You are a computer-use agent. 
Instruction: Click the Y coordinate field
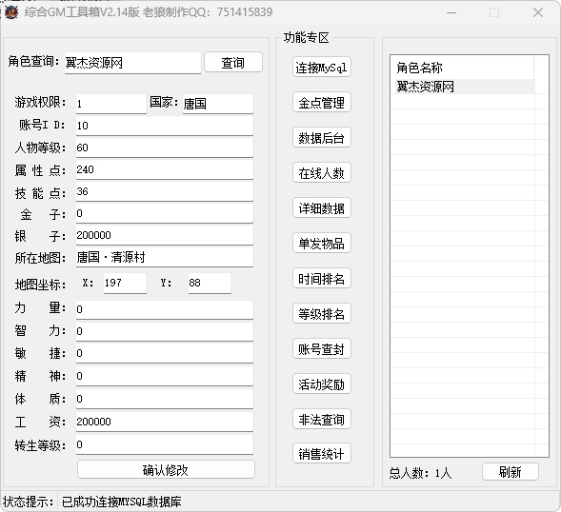click(210, 284)
